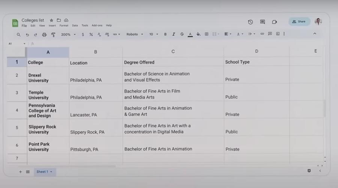Toggle strikethrough formatting
338x188 pixels.
(182, 34)
